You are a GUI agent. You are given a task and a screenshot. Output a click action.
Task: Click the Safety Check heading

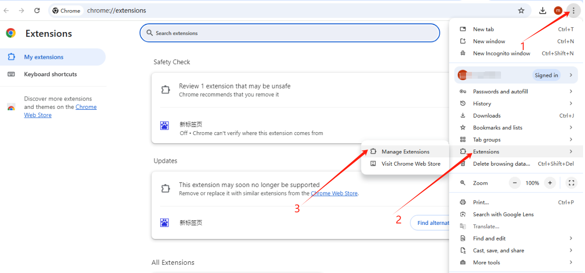[172, 62]
